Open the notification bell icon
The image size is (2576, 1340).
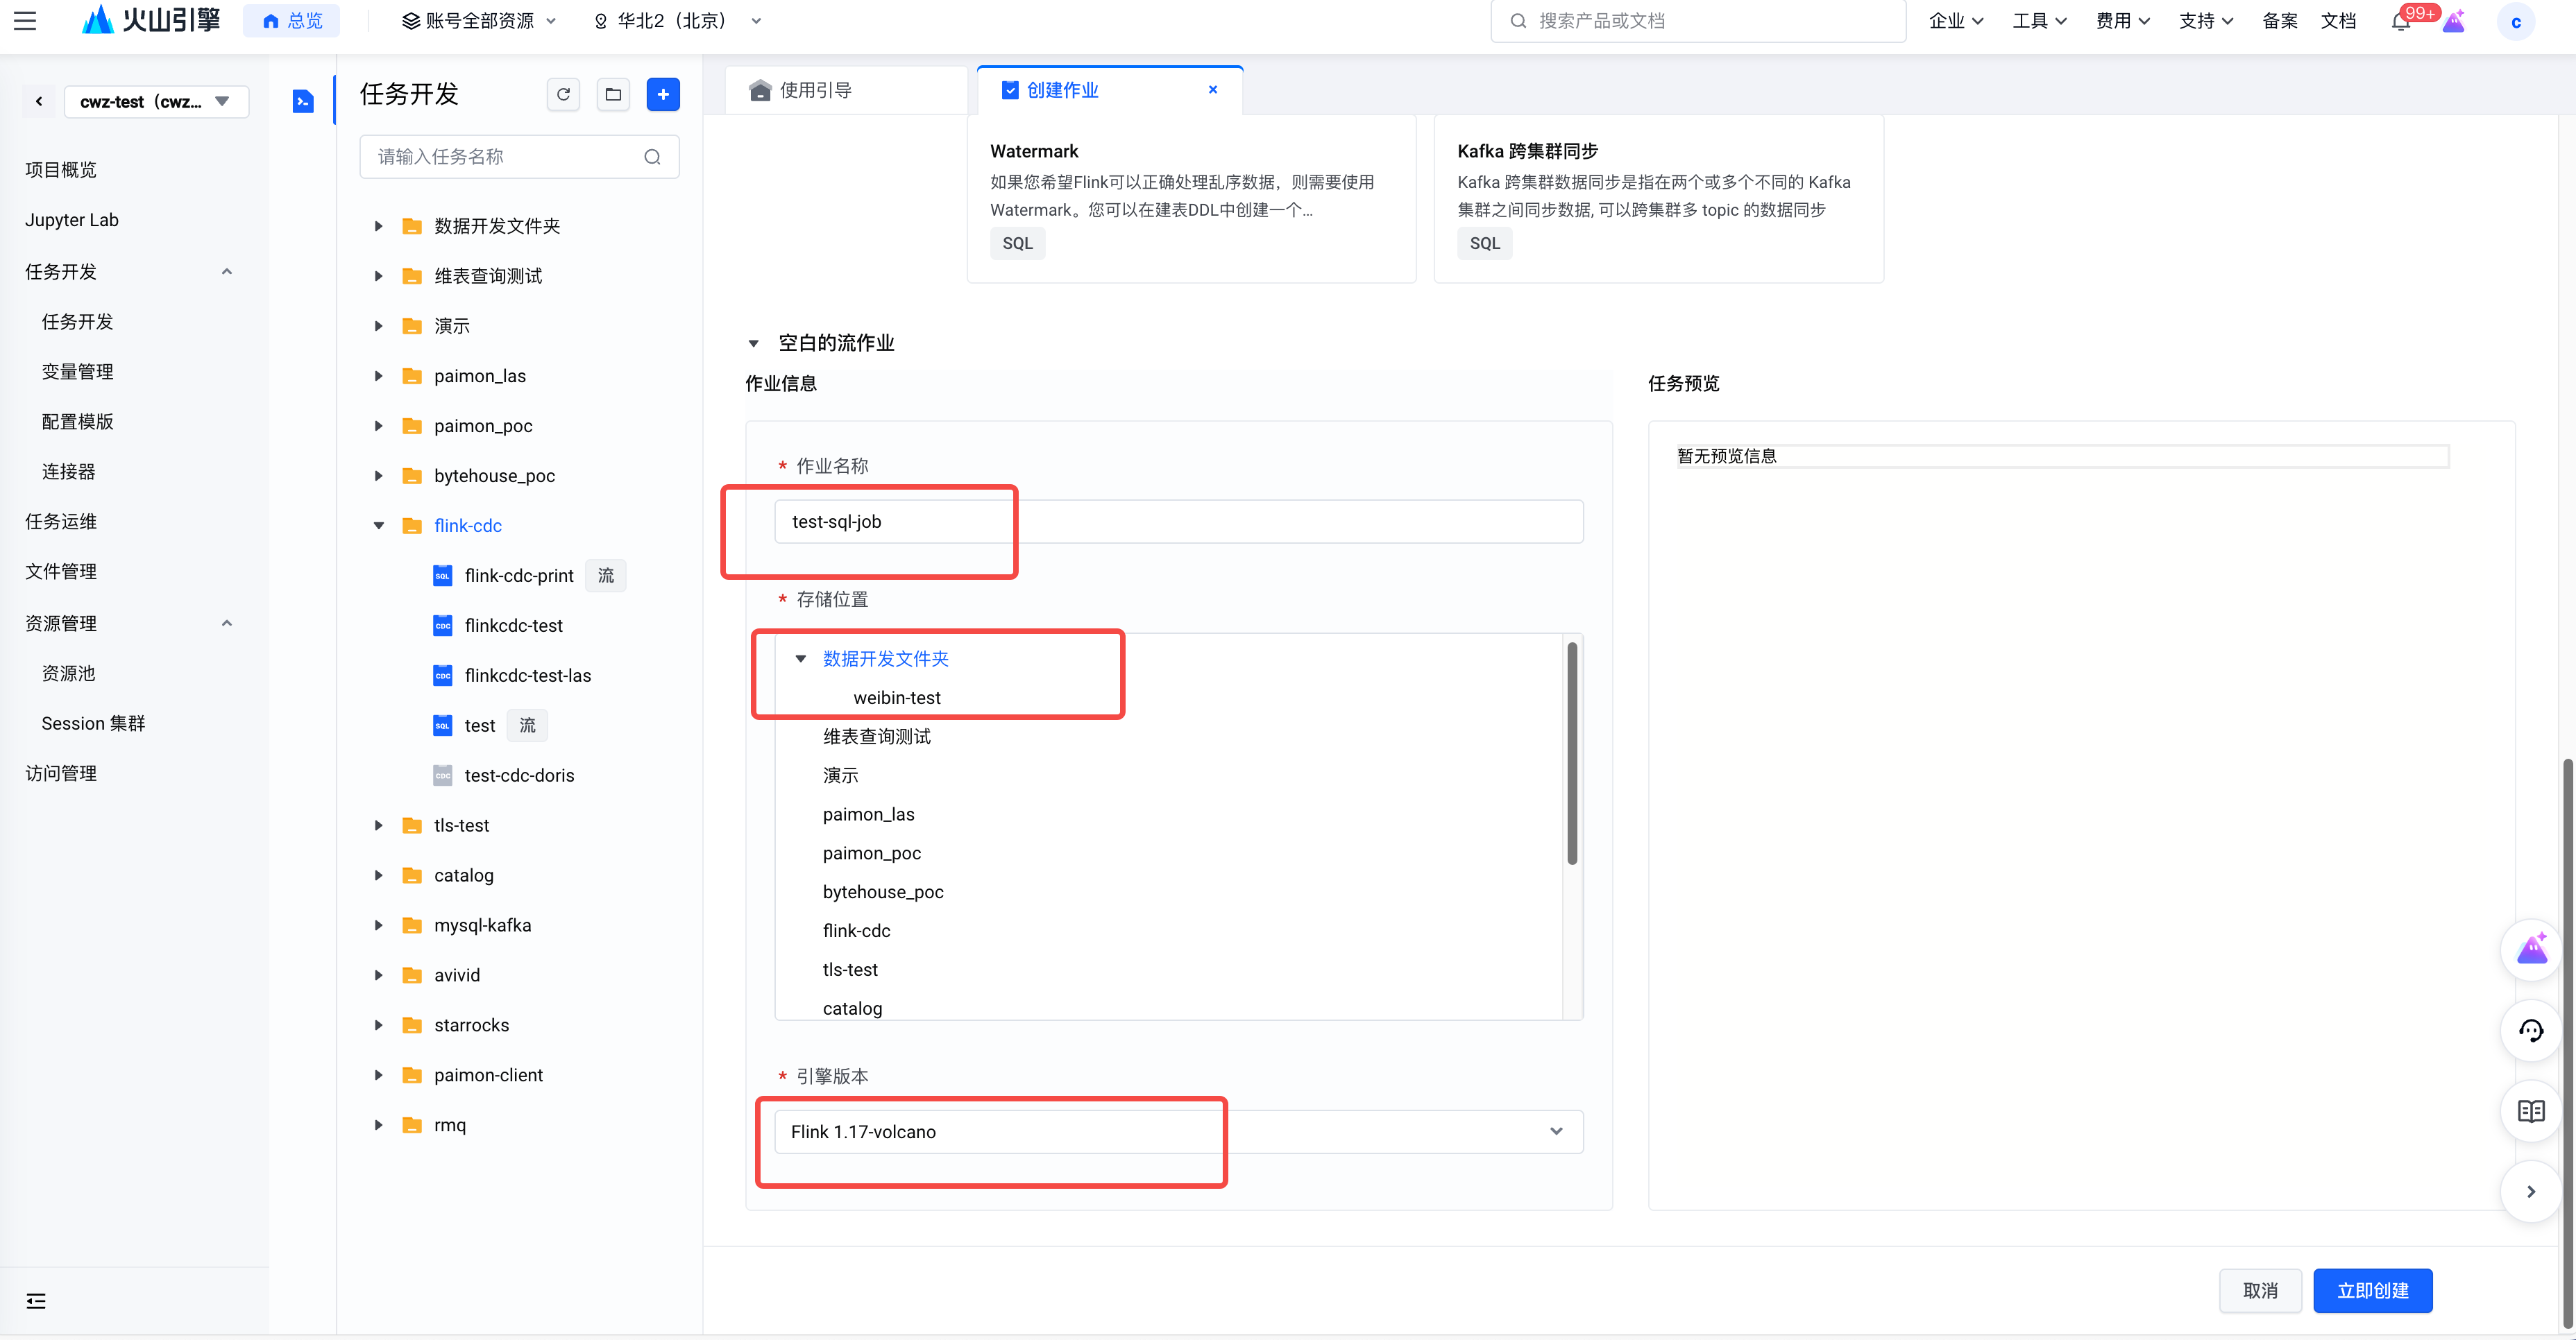coord(2400,21)
